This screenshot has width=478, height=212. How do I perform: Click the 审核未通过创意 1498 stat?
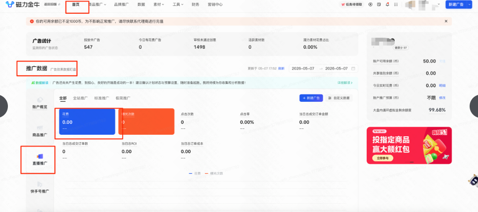(x=205, y=44)
